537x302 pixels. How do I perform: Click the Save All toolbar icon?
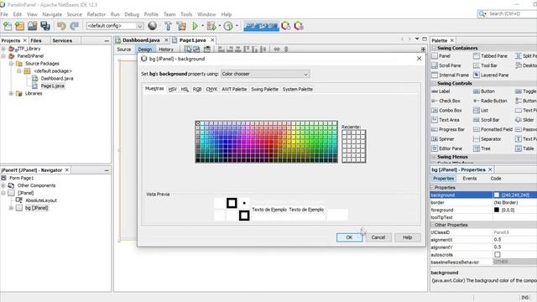(x=45, y=26)
